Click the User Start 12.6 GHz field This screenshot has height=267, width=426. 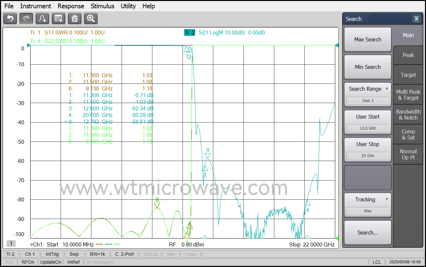coord(368,128)
